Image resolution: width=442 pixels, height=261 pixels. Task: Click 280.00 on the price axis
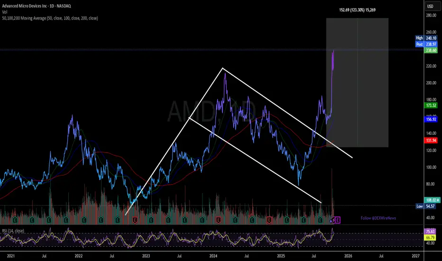pyautogui.click(x=431, y=15)
